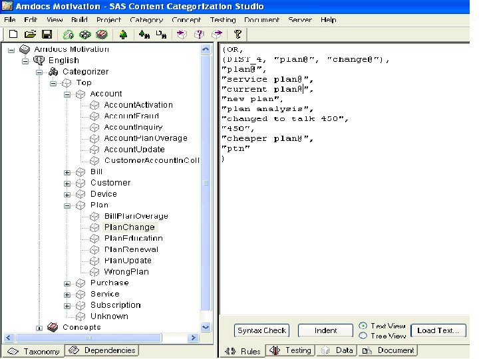The image size is (479, 359).
Task: Collapse the Categorizer node
Action: [x=39, y=72]
